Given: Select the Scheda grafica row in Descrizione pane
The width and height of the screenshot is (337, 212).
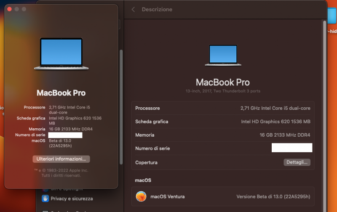Looking at the screenshot, I should tap(223, 122).
